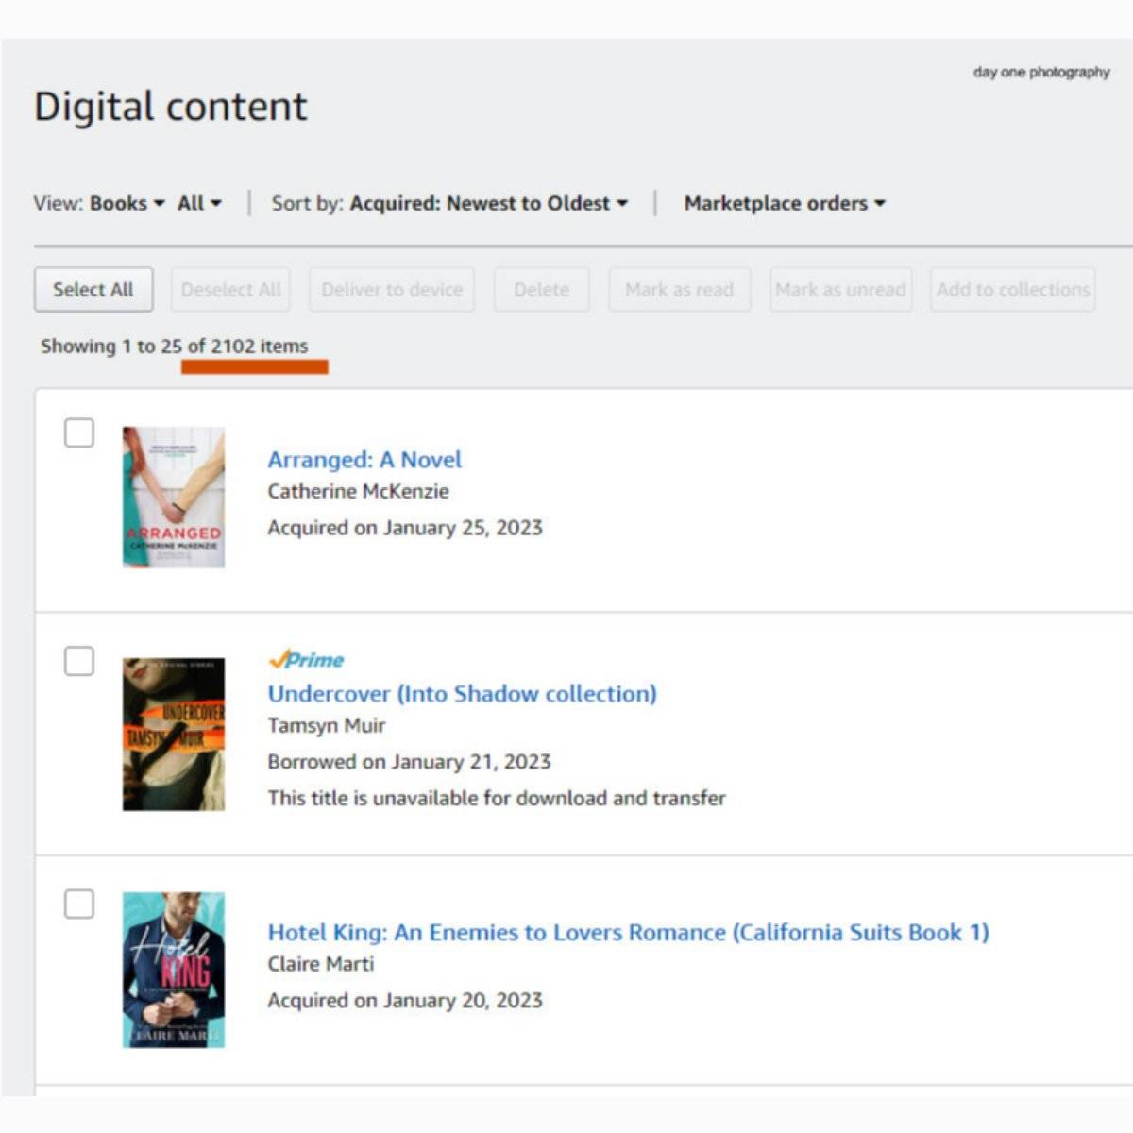Click the Deselect All button

230,290
